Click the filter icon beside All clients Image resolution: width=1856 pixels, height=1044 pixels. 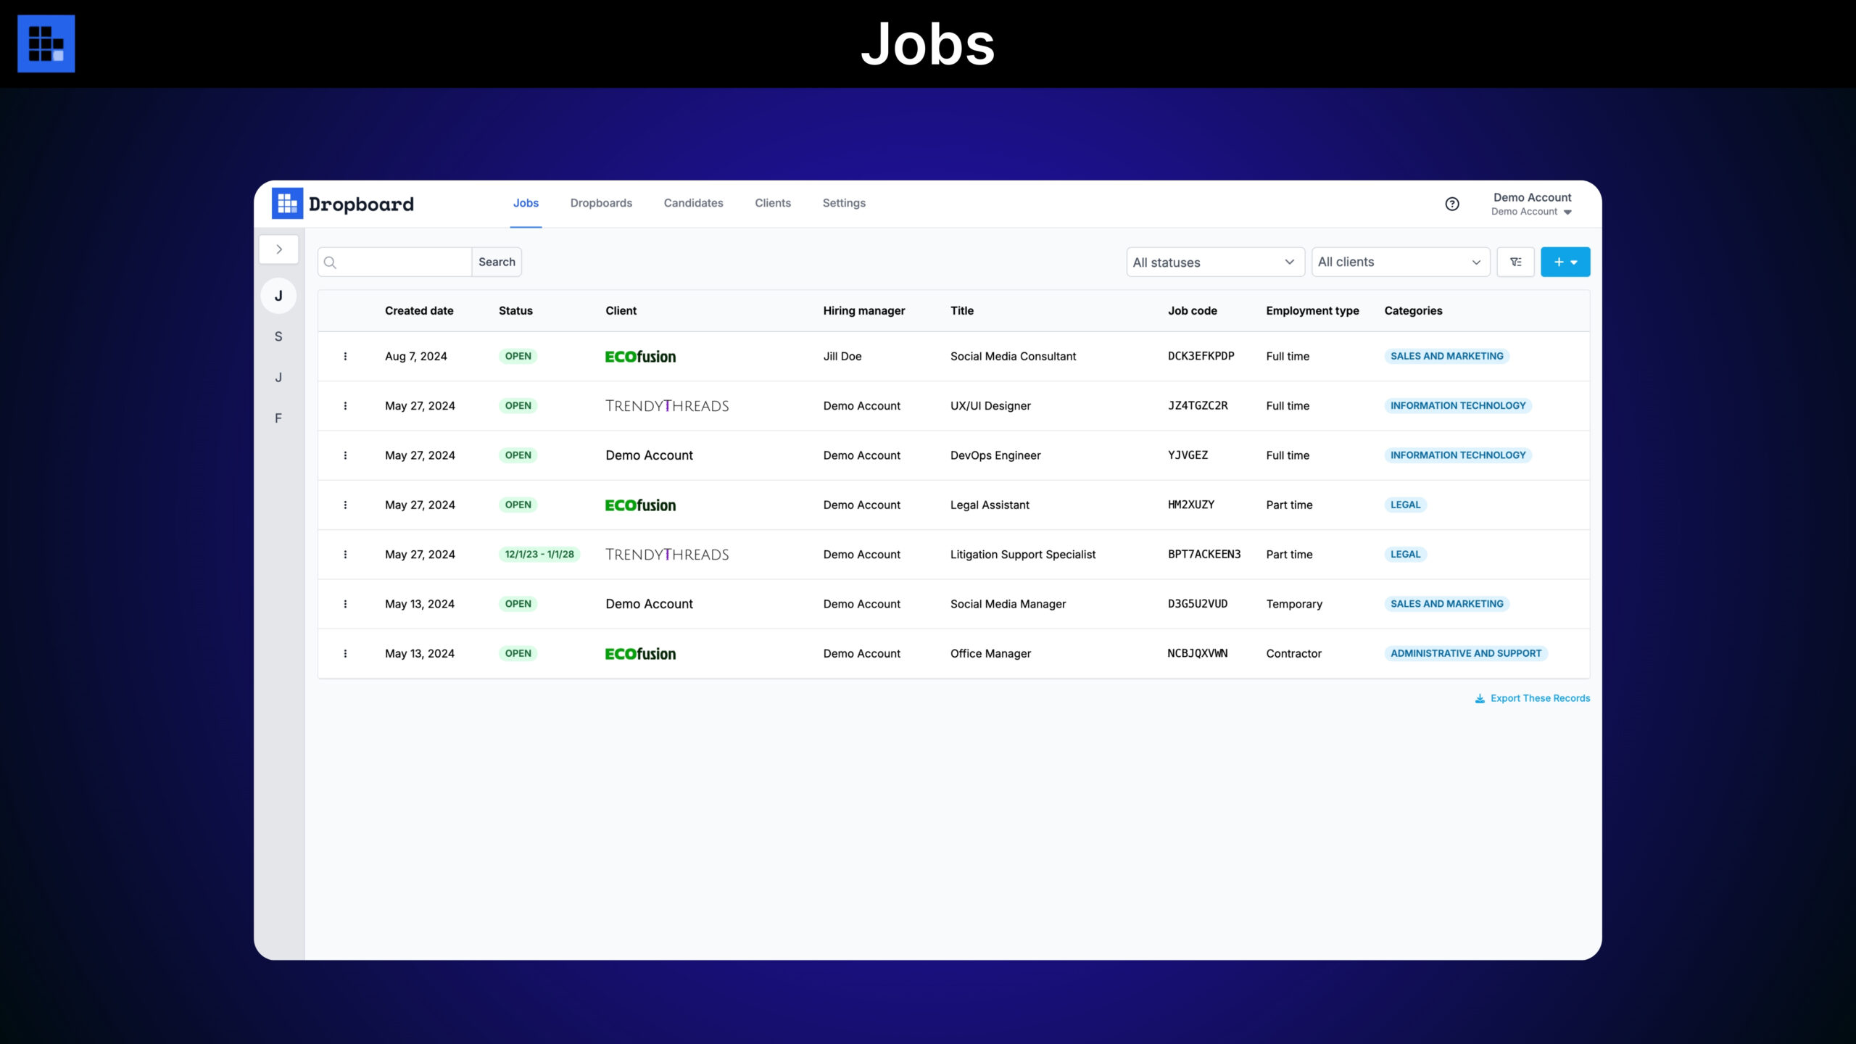(1515, 262)
